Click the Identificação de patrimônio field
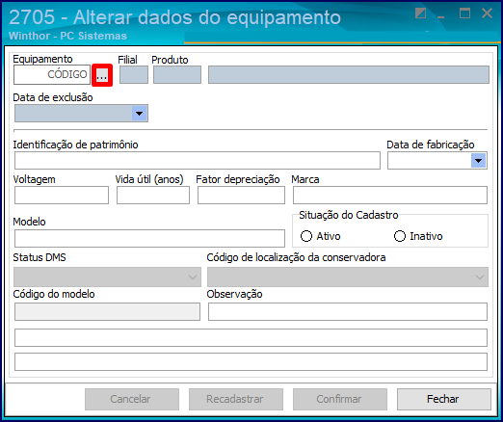The image size is (503, 422). 198,161
